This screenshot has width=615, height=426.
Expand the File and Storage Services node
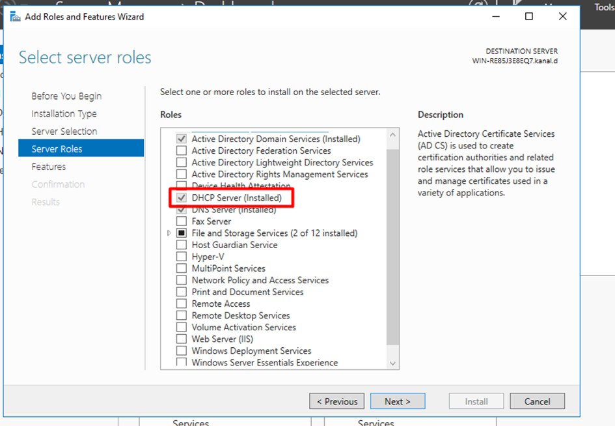169,233
